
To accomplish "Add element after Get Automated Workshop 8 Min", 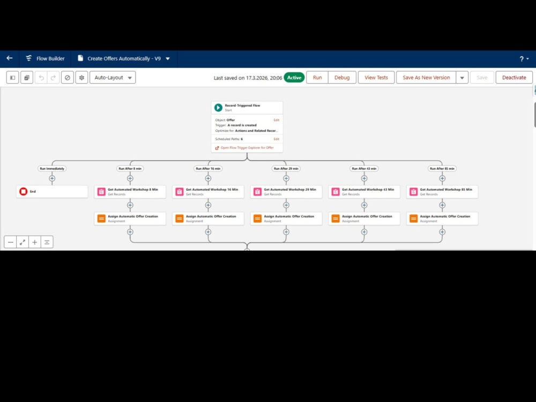I will tap(130, 205).
